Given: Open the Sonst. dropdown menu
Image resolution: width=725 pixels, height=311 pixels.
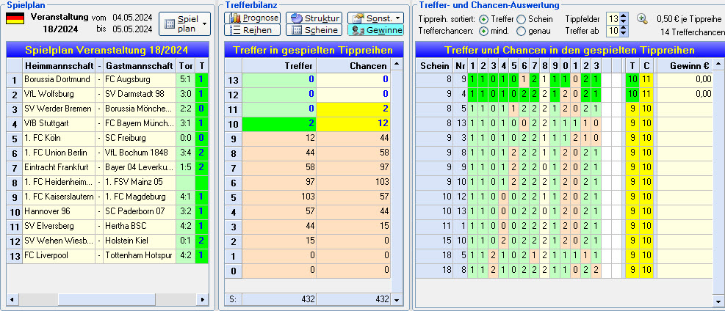Looking at the screenshot, I should (375, 18).
